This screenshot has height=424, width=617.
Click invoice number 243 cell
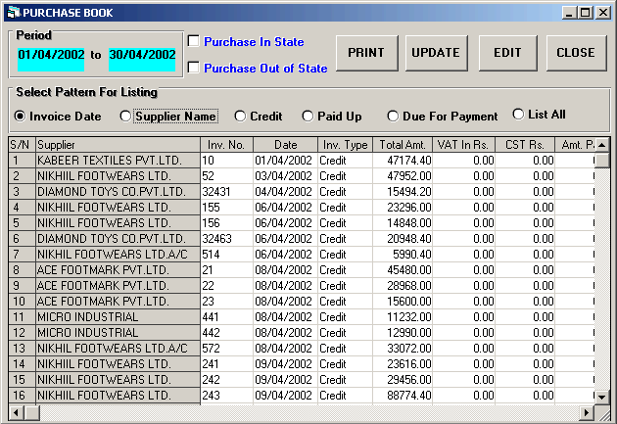[226, 396]
